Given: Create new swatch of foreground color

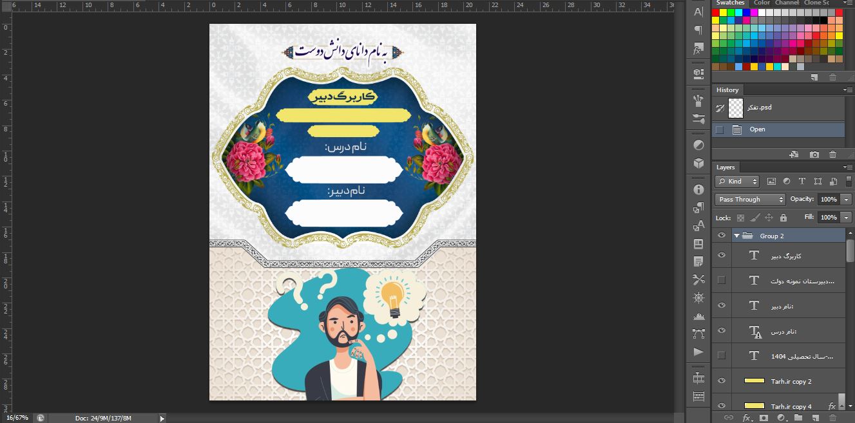Looking at the screenshot, I should (x=814, y=77).
